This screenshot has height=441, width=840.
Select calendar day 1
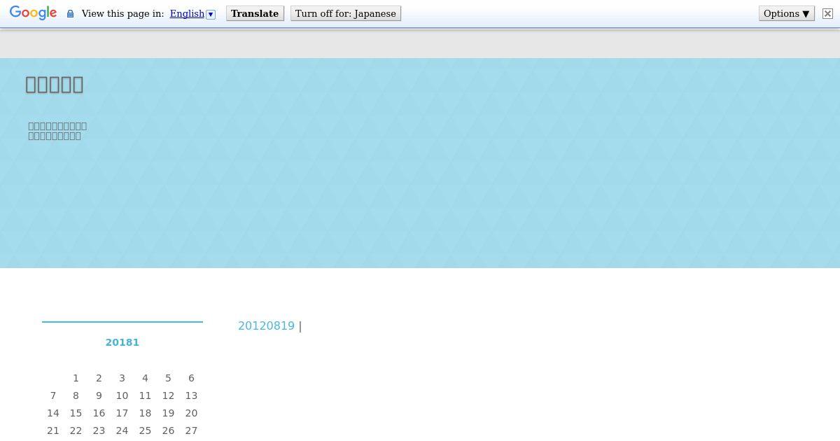76,378
